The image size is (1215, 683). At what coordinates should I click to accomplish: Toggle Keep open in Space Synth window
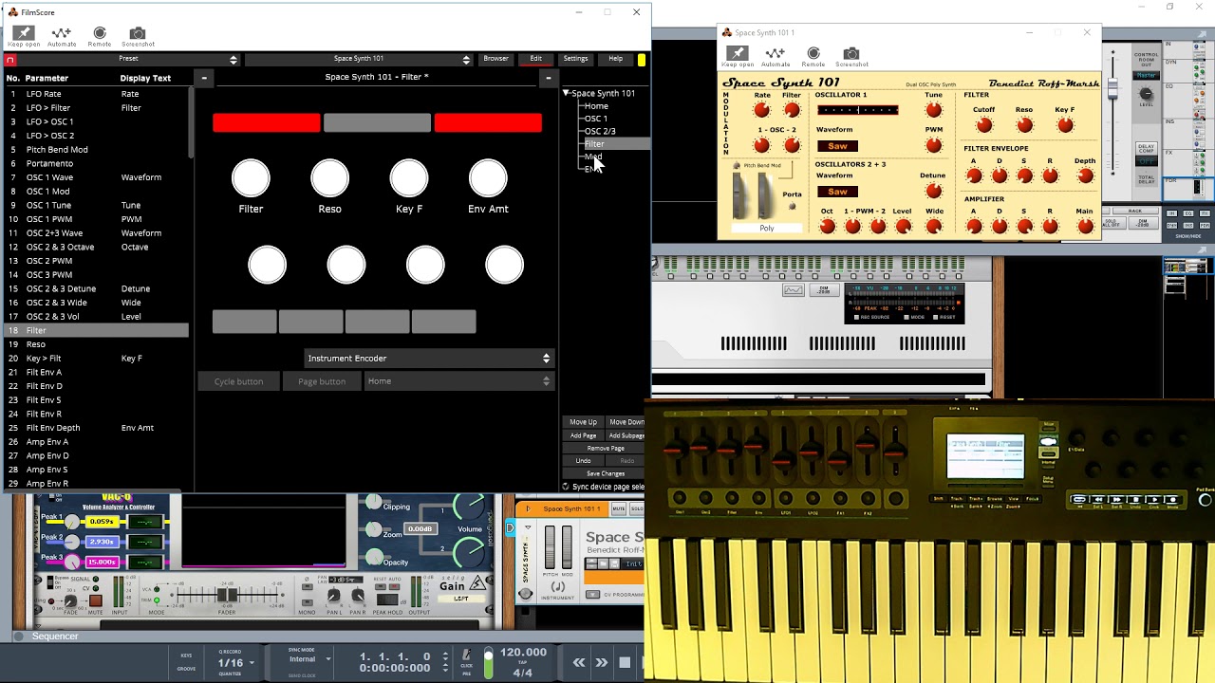pos(738,56)
